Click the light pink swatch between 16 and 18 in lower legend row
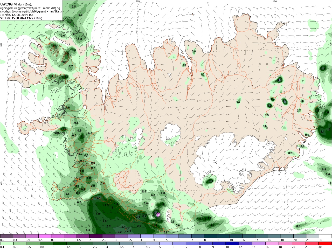 (272, 243)
